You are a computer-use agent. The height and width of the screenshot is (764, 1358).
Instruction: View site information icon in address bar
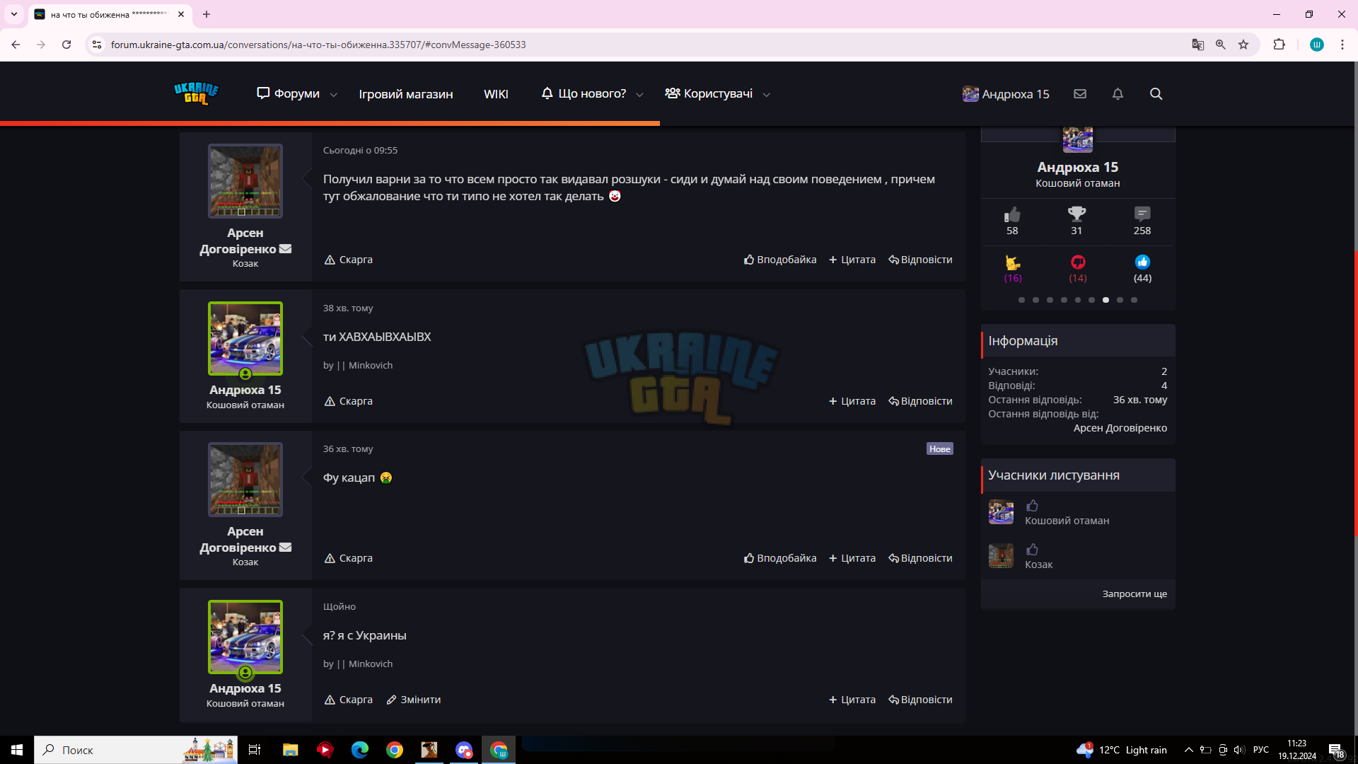[x=97, y=45]
